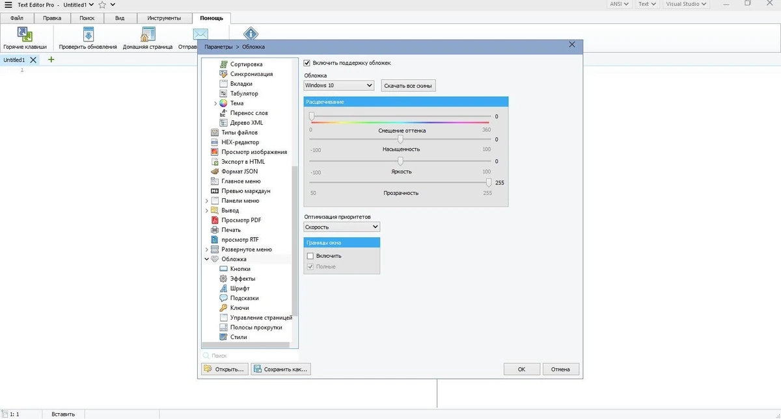Enable the Включить window borders checkbox
The width and height of the screenshot is (781, 419).
(310, 256)
